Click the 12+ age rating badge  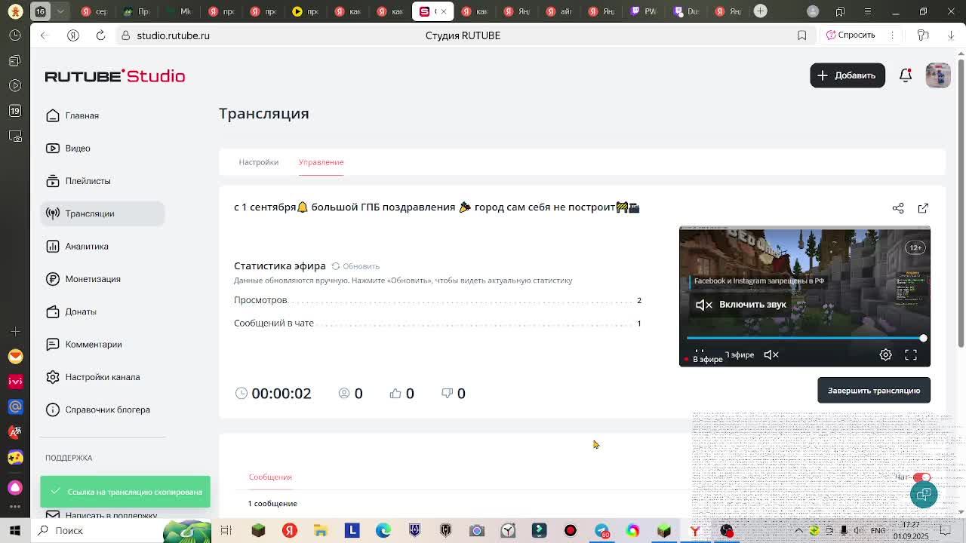(x=915, y=247)
